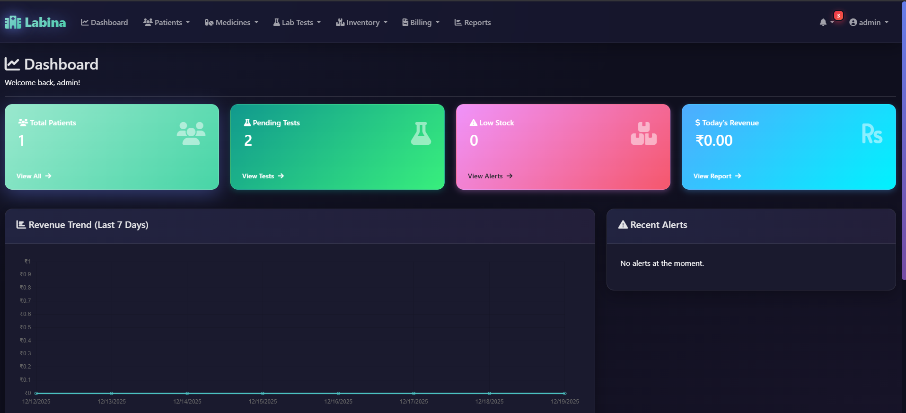Go to the Reports menu item
Image resolution: width=906 pixels, height=413 pixels.
473,22
